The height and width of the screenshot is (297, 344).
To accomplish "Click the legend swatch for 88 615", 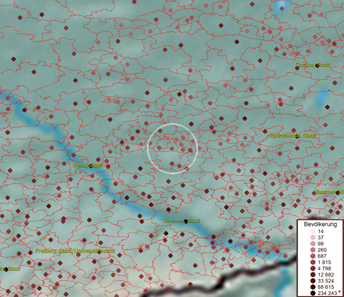I will [313, 287].
